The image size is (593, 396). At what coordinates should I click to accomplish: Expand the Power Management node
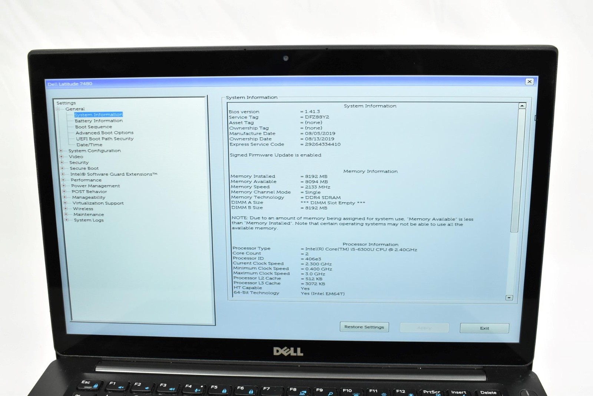(x=63, y=186)
